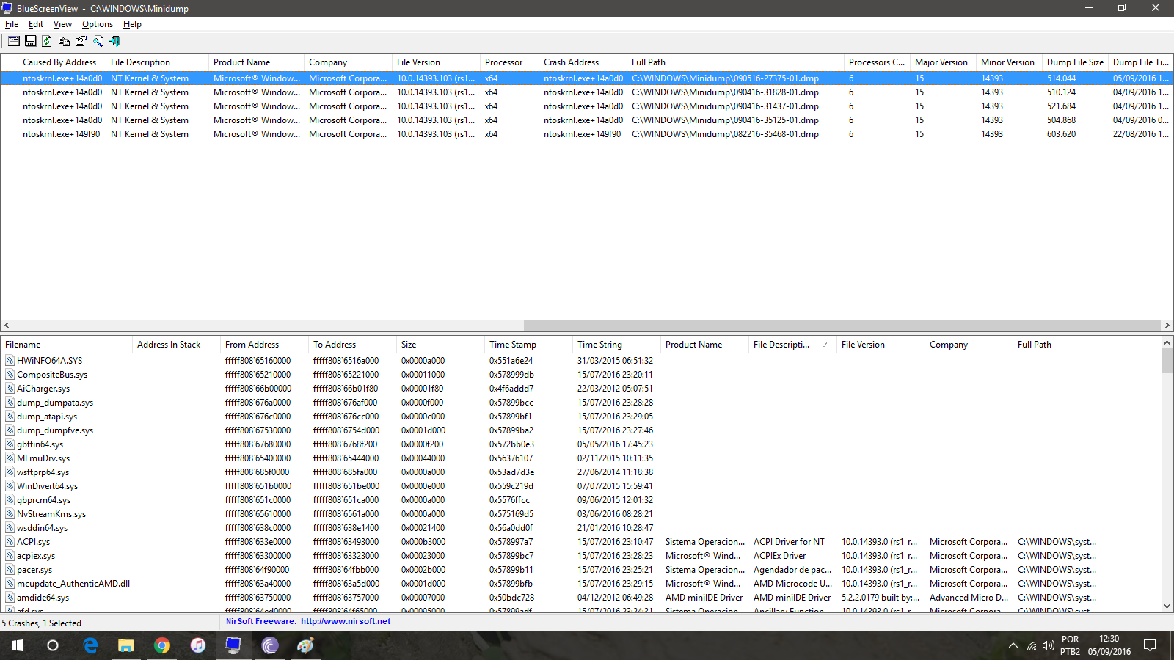The image size is (1174, 660).
Task: Select gbftin64.sys driver entry
Action: point(40,444)
